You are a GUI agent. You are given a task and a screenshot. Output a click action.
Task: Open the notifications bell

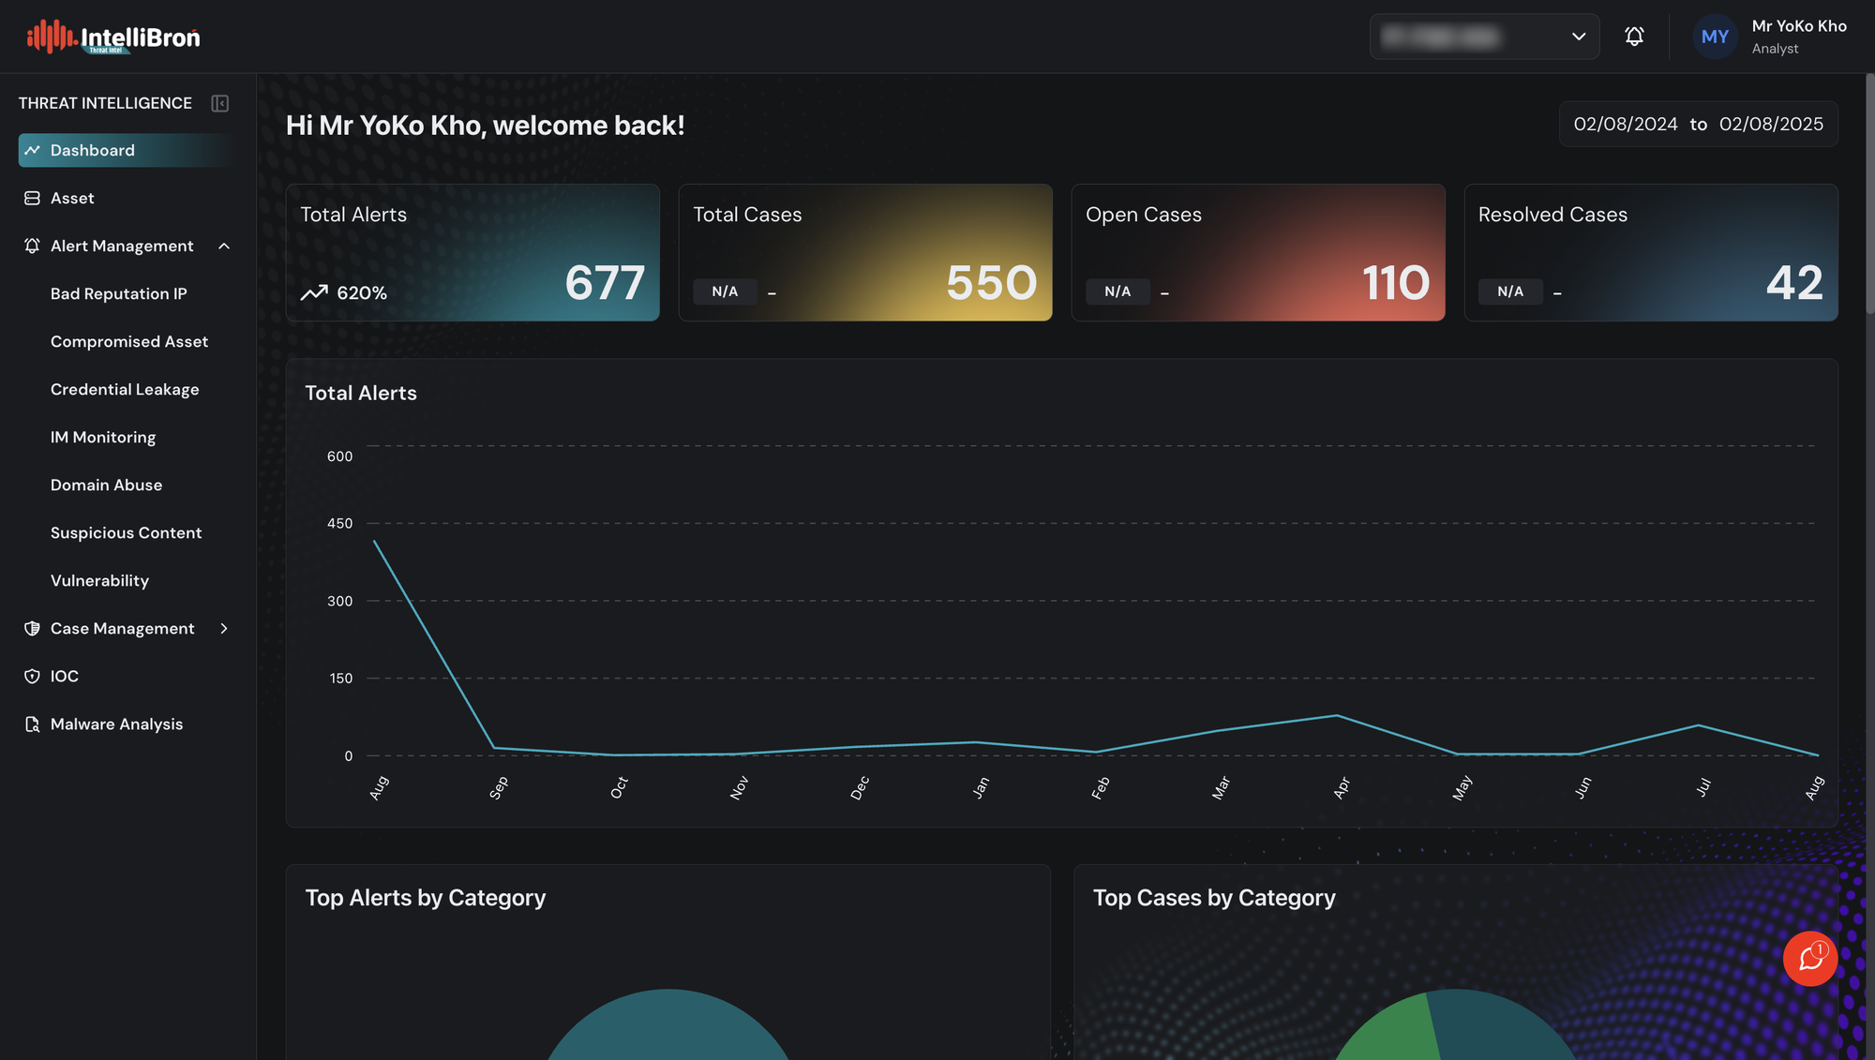click(1634, 37)
